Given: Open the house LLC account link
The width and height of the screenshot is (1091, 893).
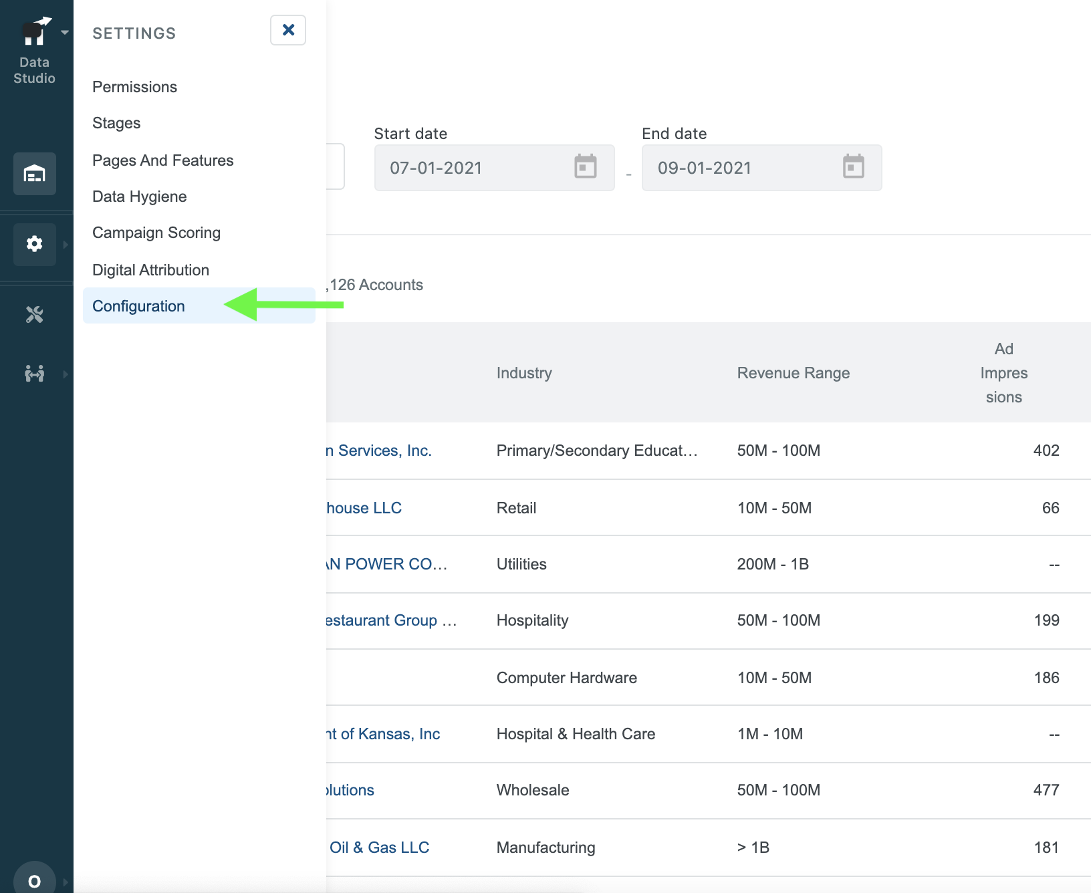Looking at the screenshot, I should [x=364, y=508].
